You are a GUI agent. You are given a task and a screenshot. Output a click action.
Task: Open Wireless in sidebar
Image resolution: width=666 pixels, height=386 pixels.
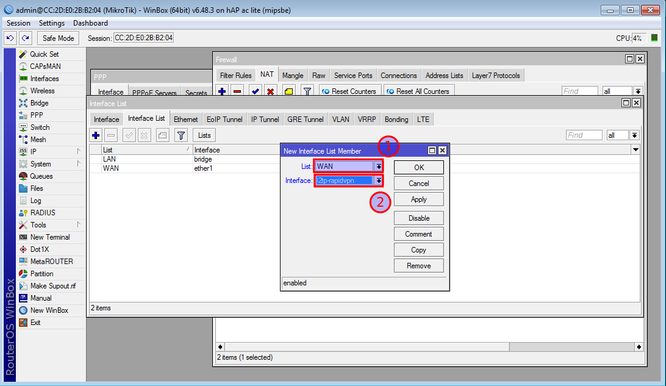coord(42,90)
